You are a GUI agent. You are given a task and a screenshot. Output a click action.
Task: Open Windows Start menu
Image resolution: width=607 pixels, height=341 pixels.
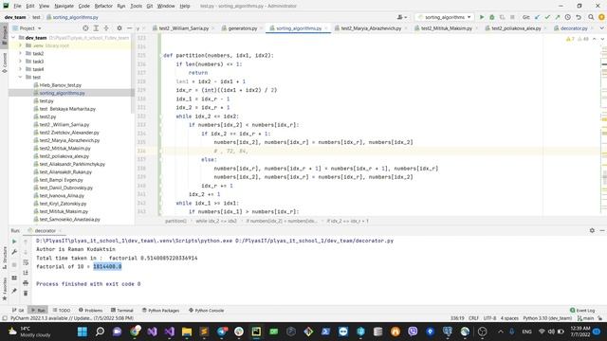pos(83,332)
